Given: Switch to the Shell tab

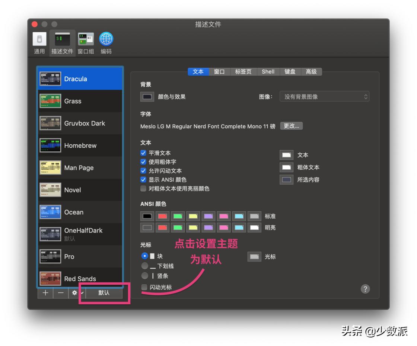Looking at the screenshot, I should 268,72.
